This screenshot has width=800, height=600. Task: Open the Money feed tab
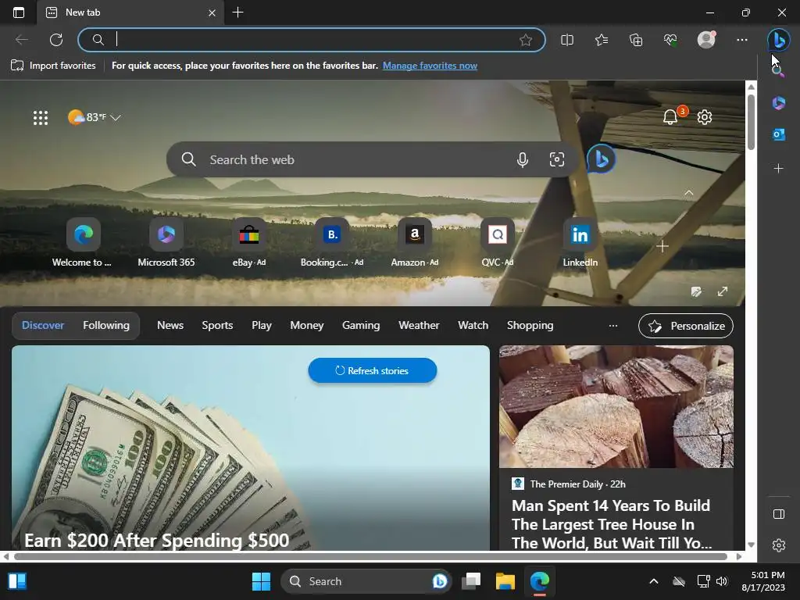(x=306, y=326)
